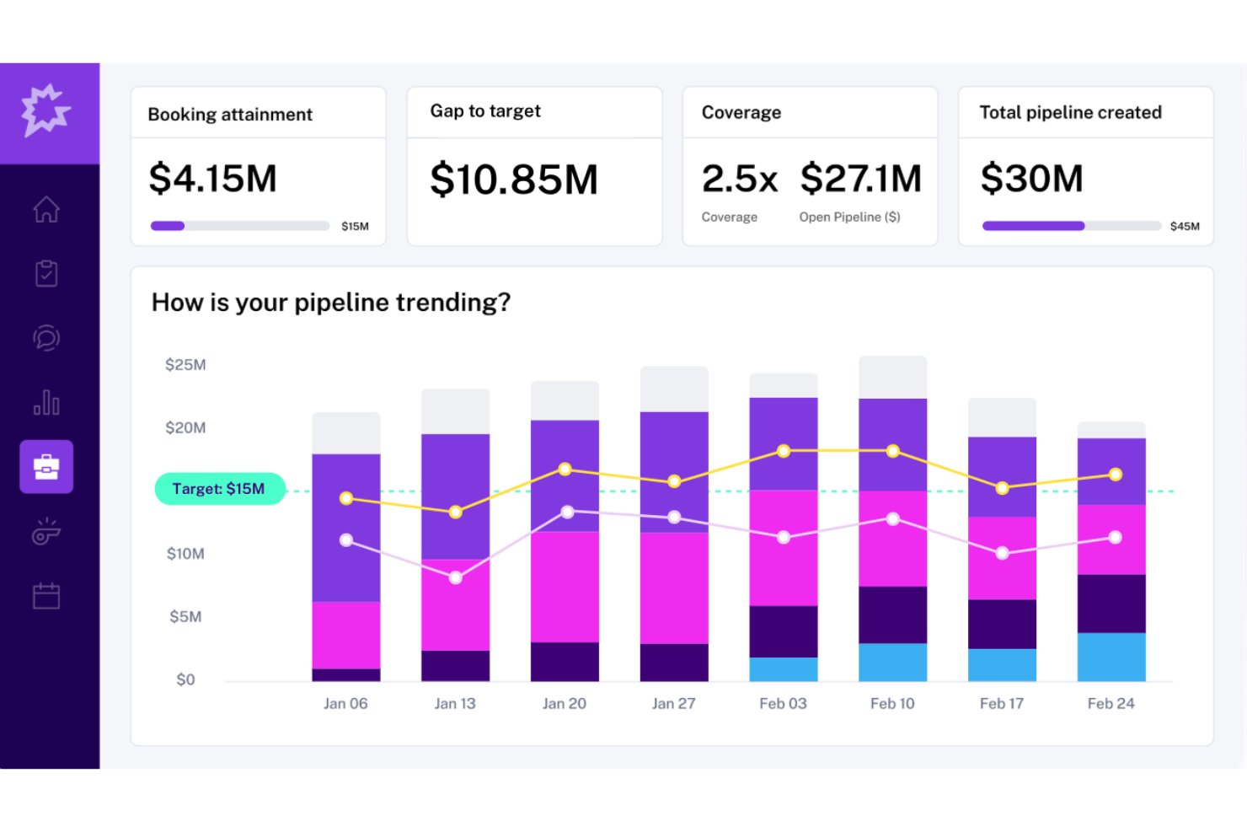Click the Jan 20 stacked bar
1247x832 pixels.
coord(565,531)
